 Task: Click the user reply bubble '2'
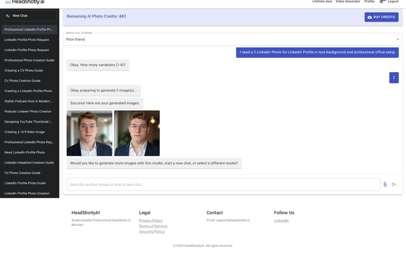pos(394,78)
